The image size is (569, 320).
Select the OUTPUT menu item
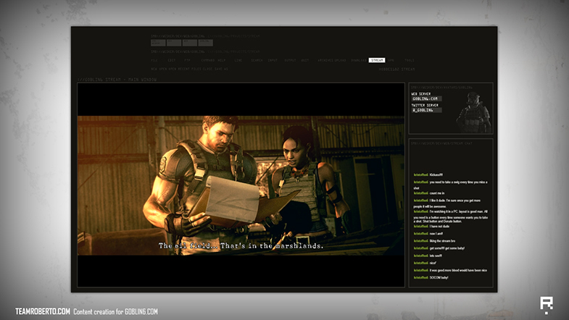coord(291,60)
